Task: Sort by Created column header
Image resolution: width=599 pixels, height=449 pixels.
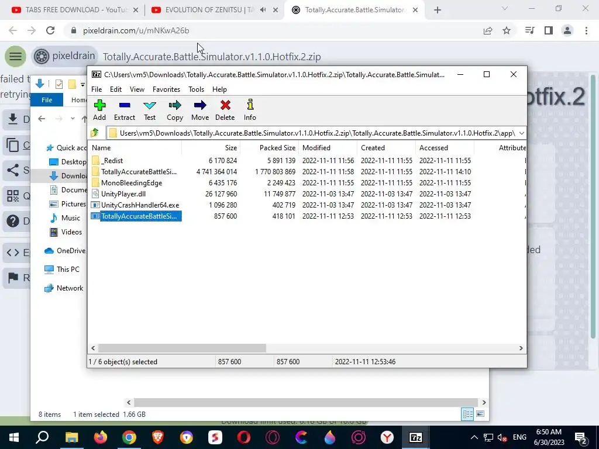Action: pos(386,148)
